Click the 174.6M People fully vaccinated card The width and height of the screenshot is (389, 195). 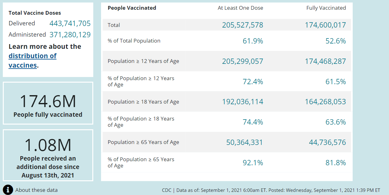click(48, 103)
